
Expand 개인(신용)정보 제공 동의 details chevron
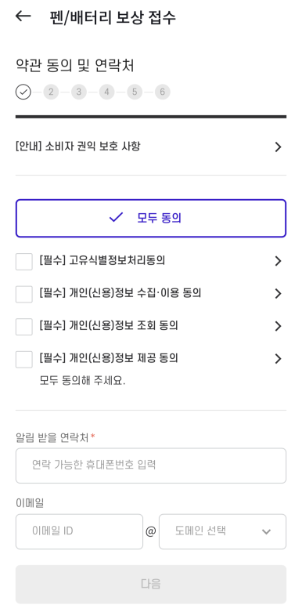pyautogui.click(x=278, y=359)
